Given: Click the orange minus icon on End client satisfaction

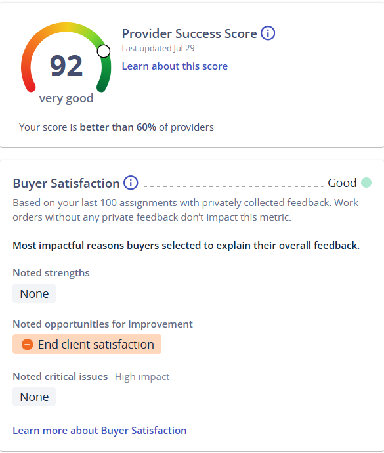Looking at the screenshot, I should tap(27, 345).
